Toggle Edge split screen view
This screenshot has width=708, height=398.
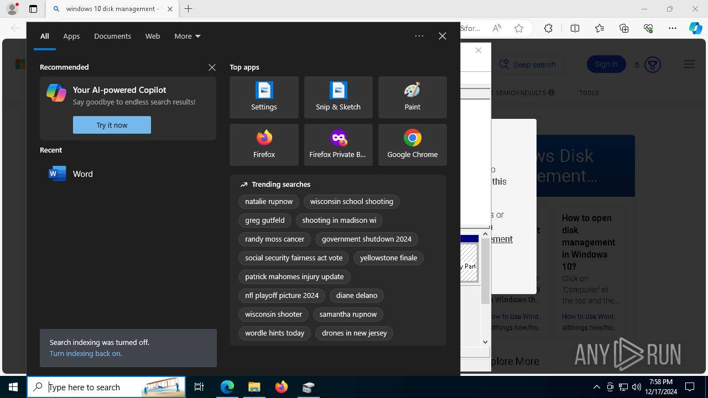(x=575, y=28)
